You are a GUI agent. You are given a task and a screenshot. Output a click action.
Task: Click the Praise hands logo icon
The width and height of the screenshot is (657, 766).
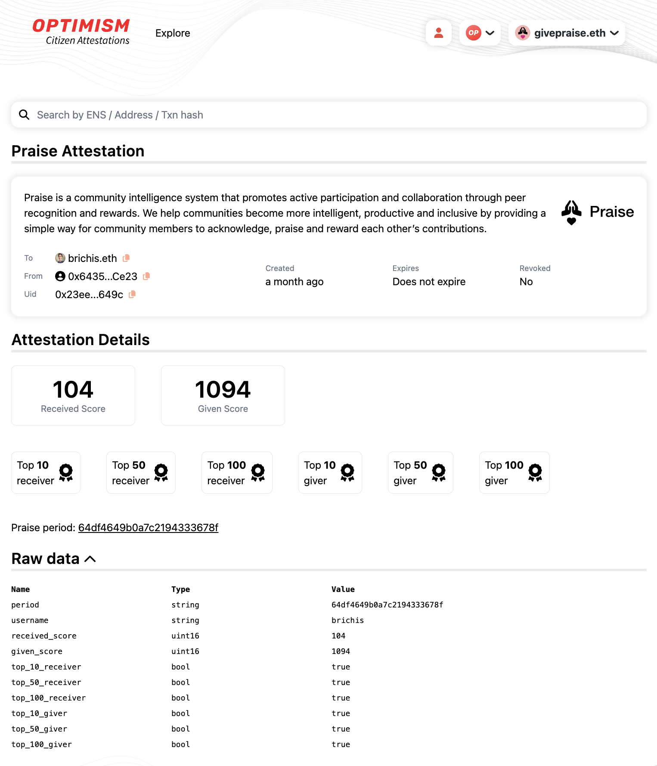tap(571, 212)
